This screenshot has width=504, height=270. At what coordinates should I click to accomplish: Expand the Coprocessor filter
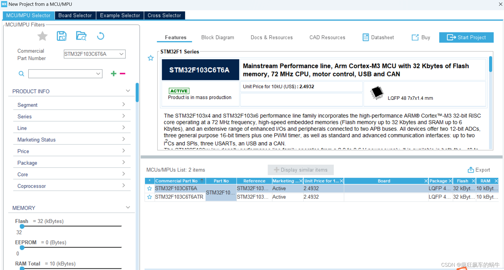click(124, 186)
